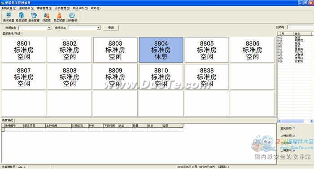Click the 工号 column header

pos(285,34)
